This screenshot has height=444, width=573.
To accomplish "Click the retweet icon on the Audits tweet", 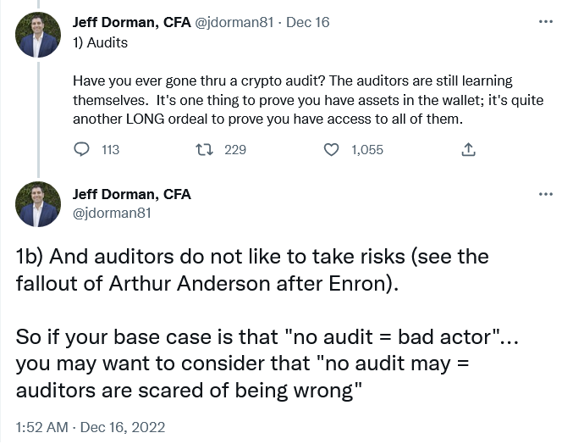I will click(x=204, y=149).
